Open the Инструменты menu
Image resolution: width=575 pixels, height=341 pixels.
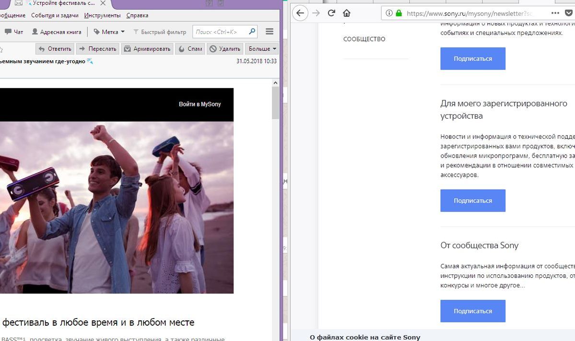102,15
